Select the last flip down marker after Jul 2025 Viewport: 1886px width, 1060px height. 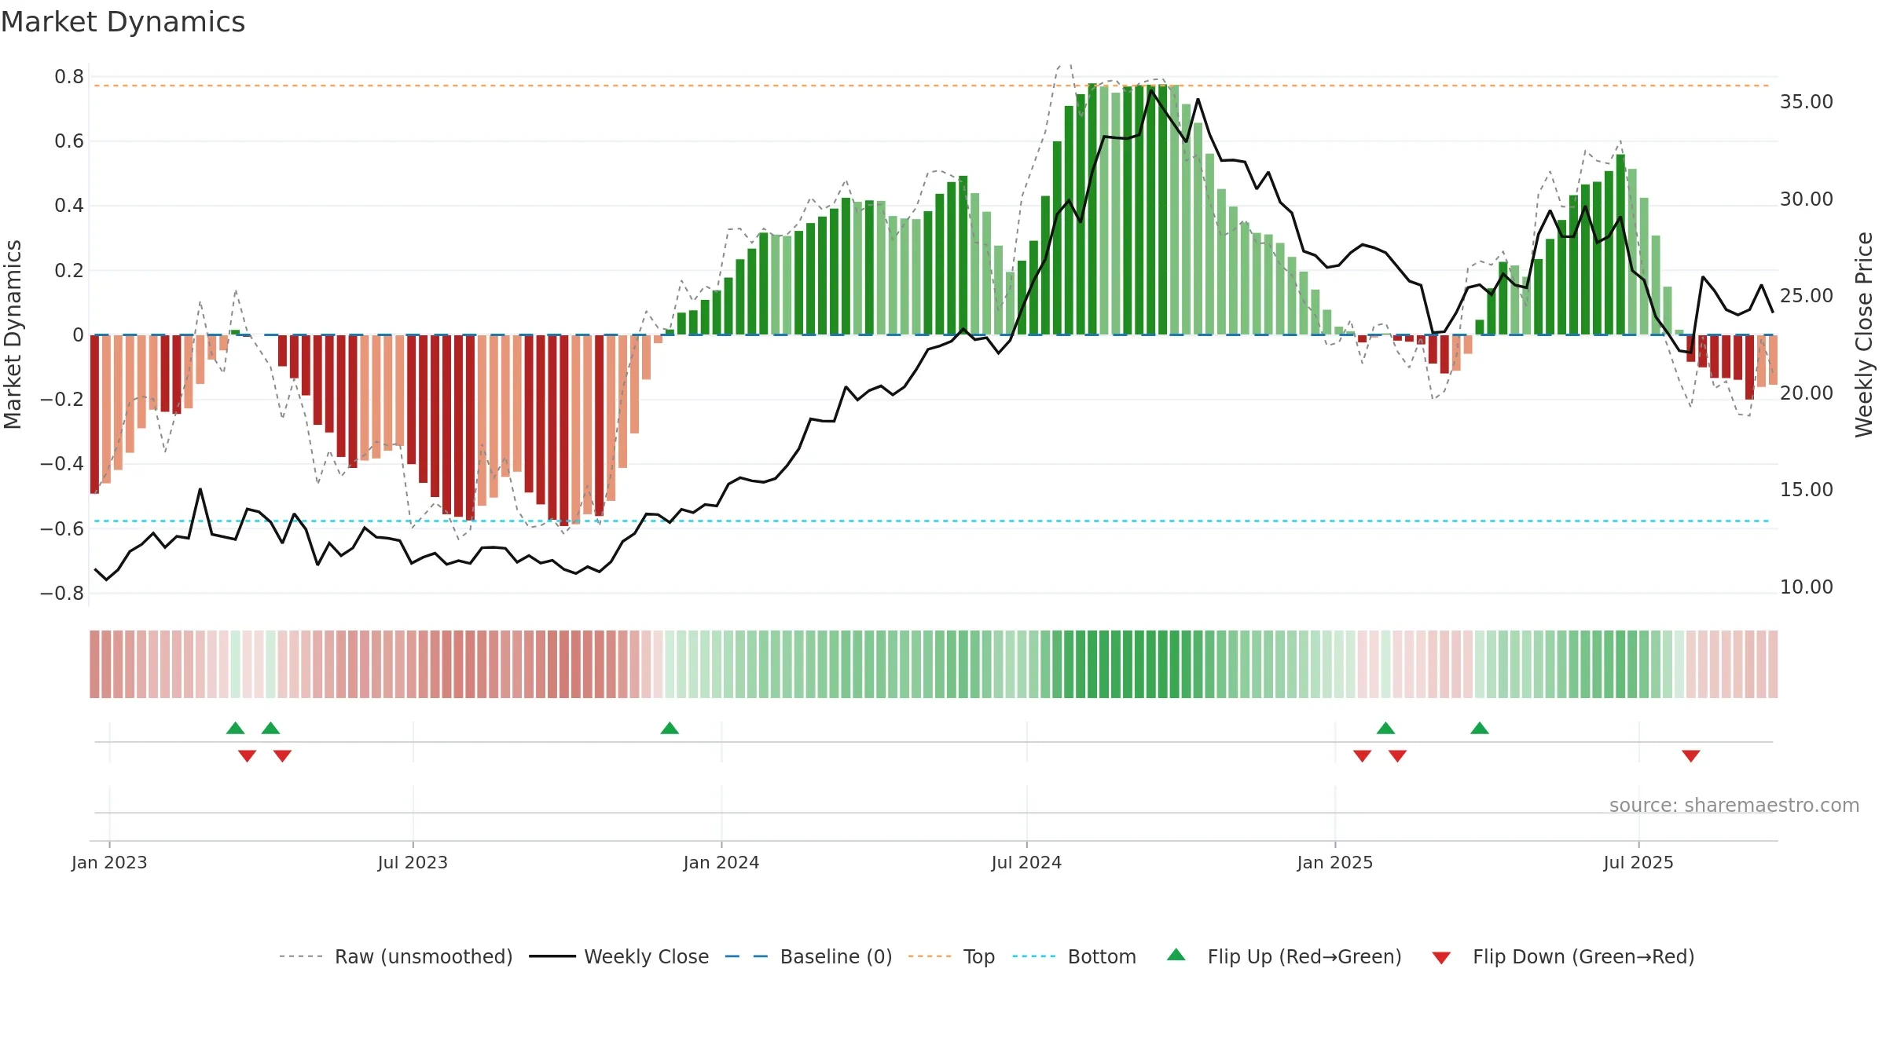(x=1691, y=756)
